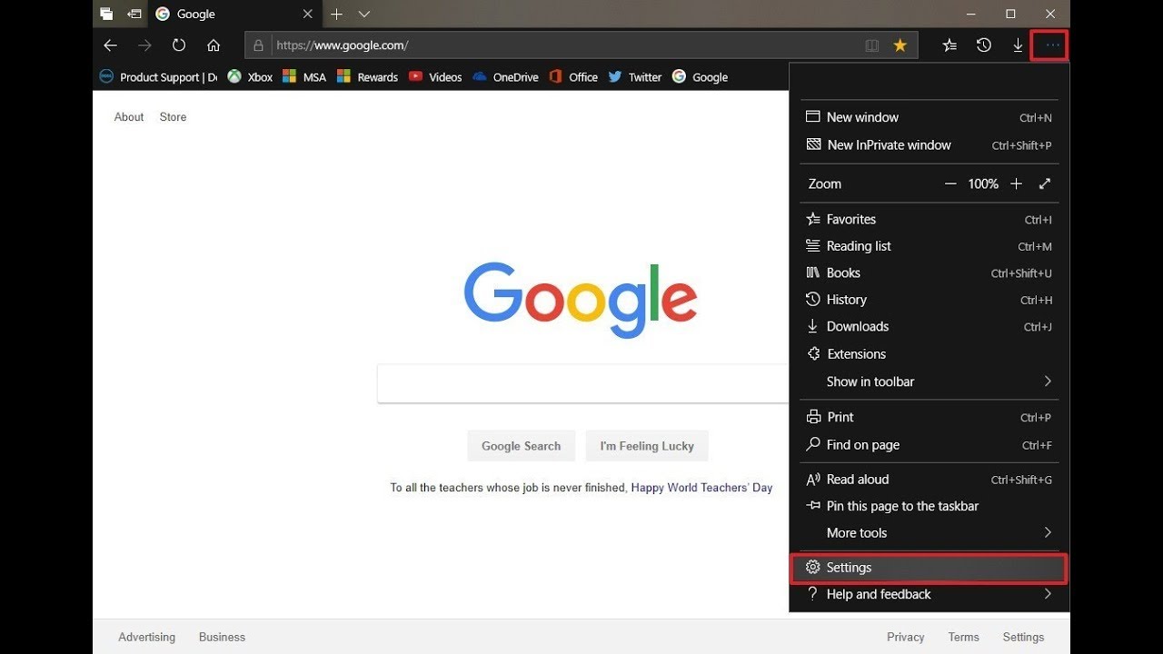Viewport: 1163px width, 654px height.
Task: Open Advertising footer link
Action: point(146,637)
